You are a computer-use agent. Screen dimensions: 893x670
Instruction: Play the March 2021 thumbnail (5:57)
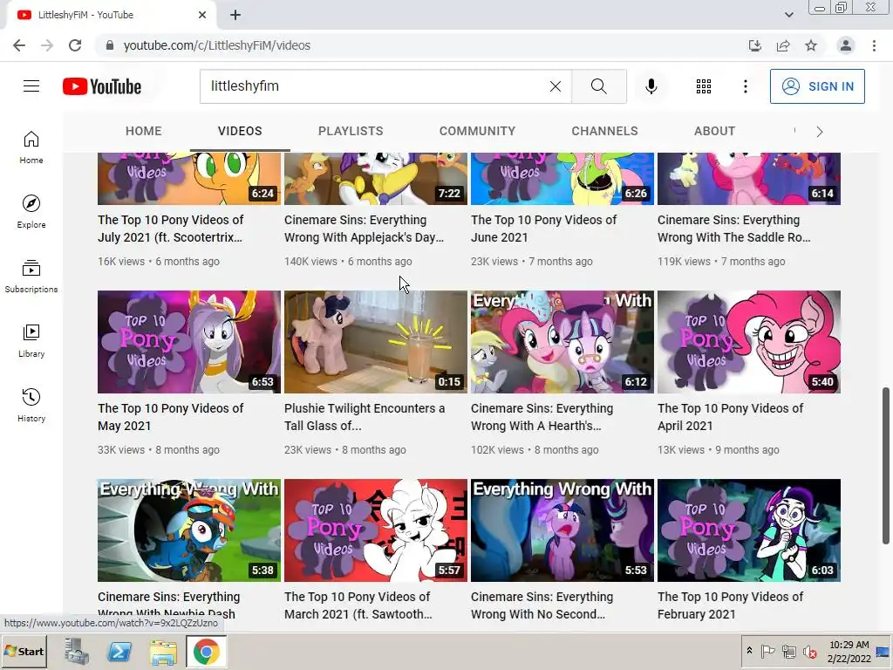click(376, 530)
